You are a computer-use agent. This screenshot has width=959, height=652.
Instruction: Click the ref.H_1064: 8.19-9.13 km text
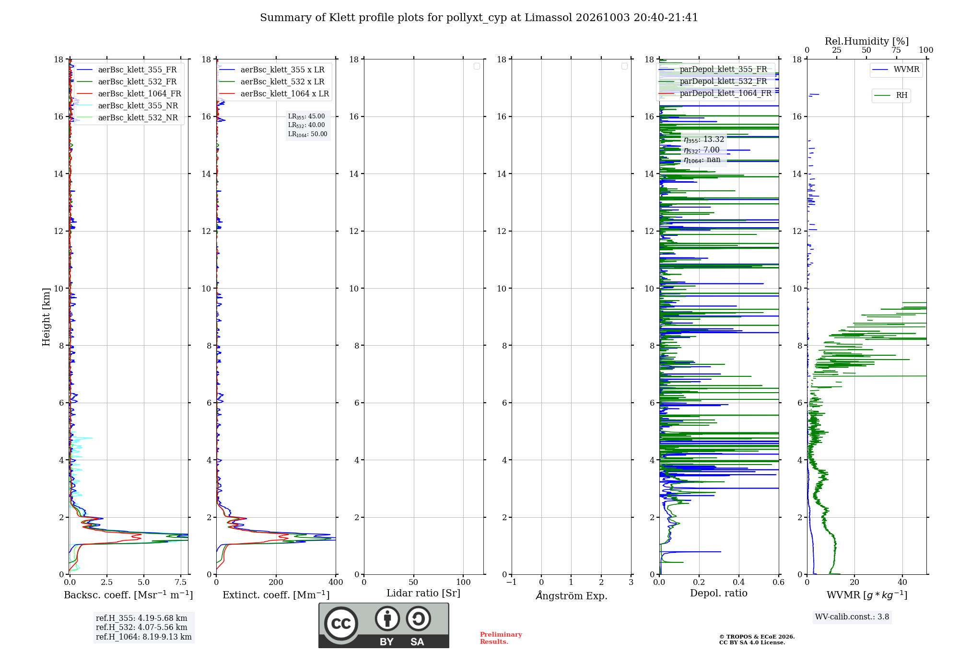pyautogui.click(x=143, y=637)
